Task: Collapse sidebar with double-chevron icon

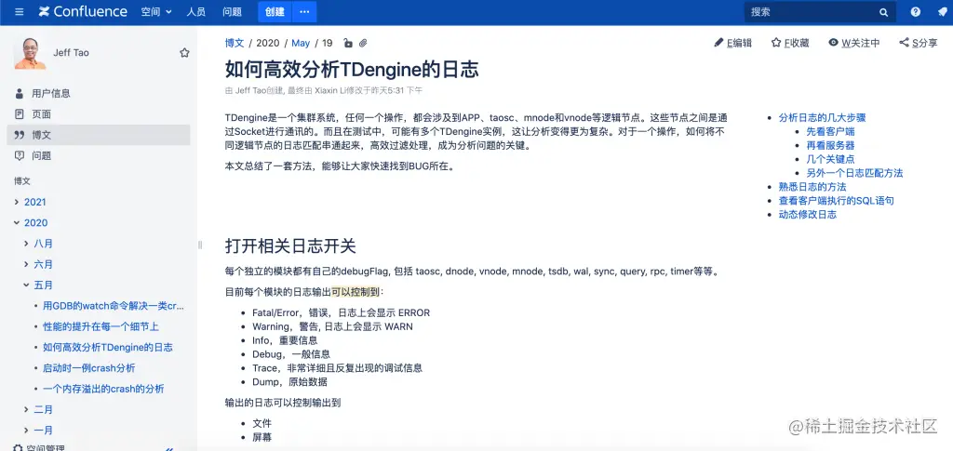Action: tap(169, 448)
